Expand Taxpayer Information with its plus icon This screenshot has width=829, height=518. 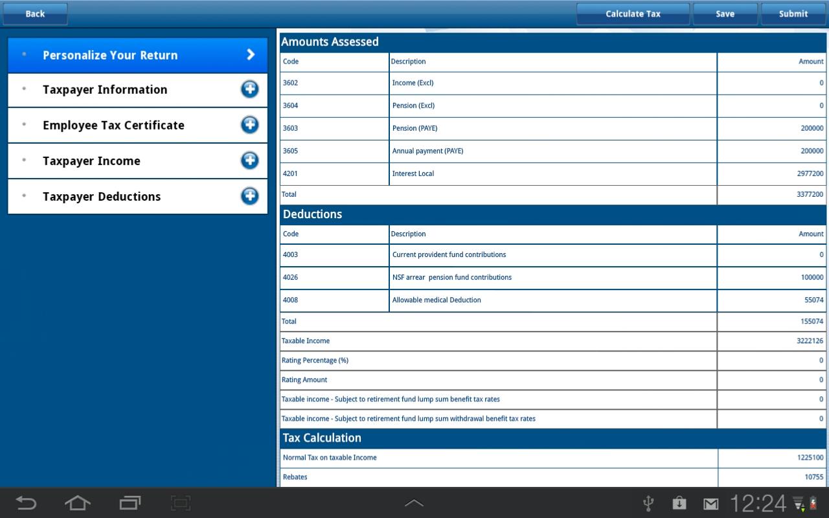pos(249,89)
